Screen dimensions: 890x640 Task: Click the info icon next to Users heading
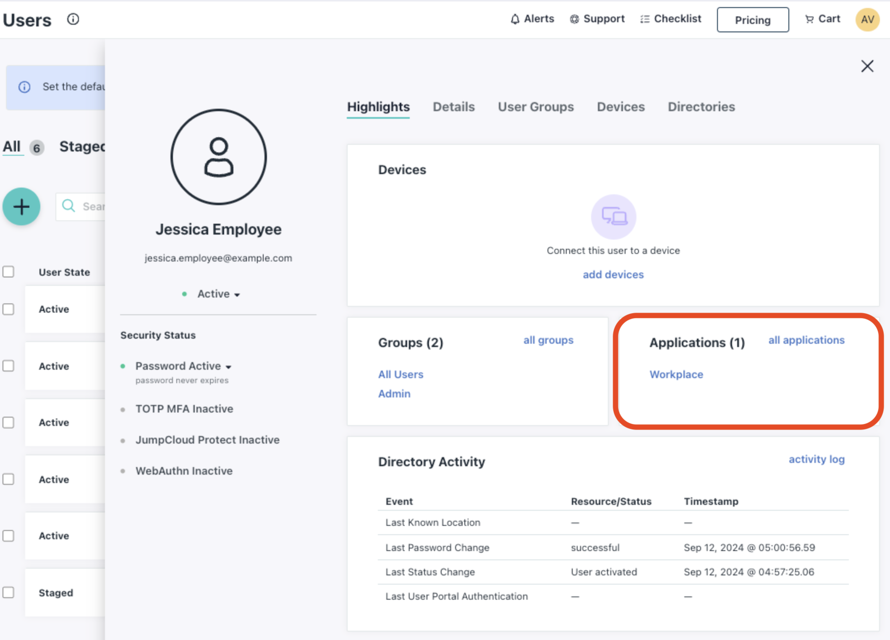pyautogui.click(x=72, y=19)
